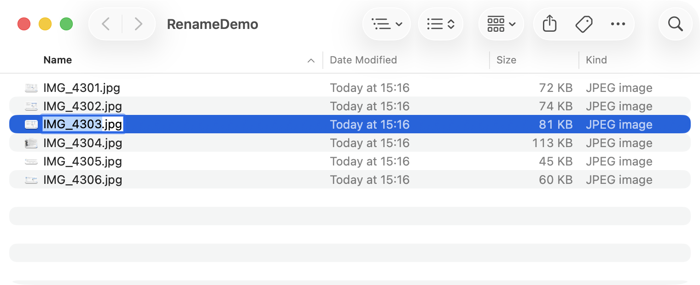Open the More actions ellipsis menu
700x285 pixels.
click(618, 24)
